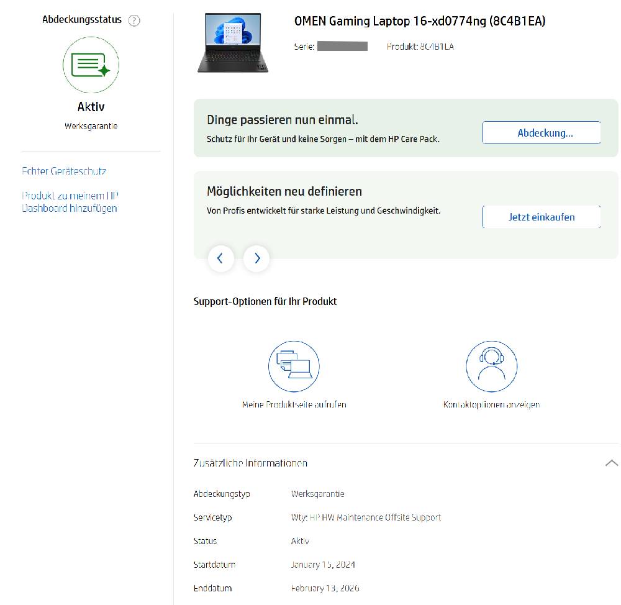Click the Startdatum row label
The height and width of the screenshot is (605, 621).
[214, 565]
